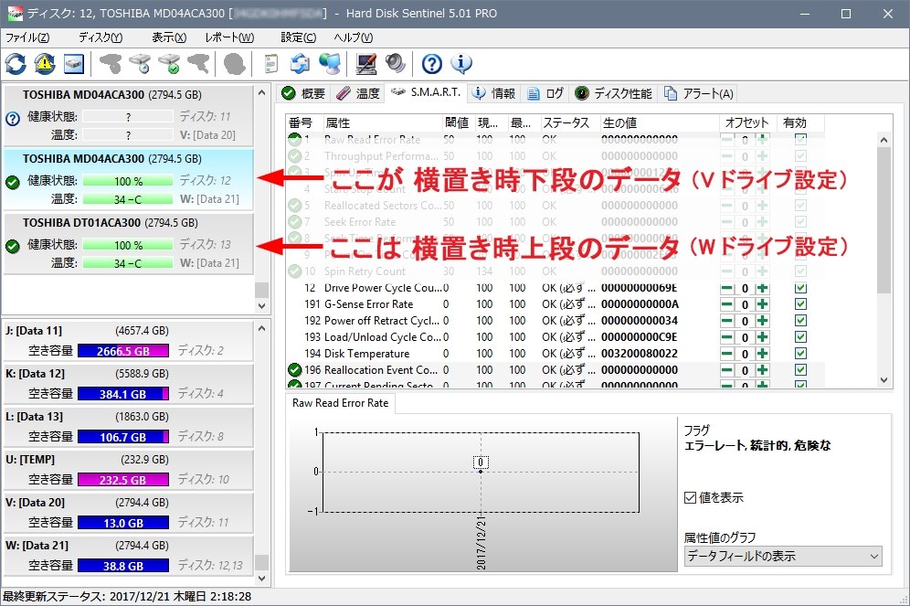Click the green check status icon of Disk 12
This screenshot has width=910, height=606.
pos(13,182)
